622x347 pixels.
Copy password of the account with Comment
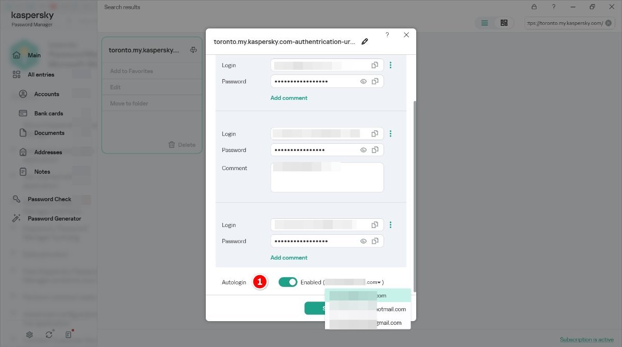coord(375,150)
